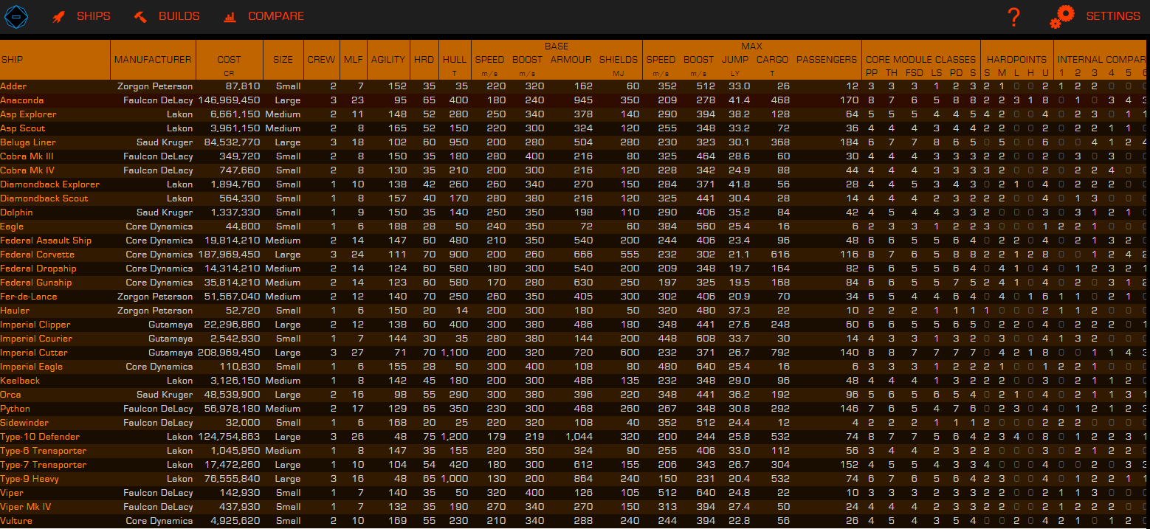
Task: Sort by Manufacturer column header
Action: 153,60
